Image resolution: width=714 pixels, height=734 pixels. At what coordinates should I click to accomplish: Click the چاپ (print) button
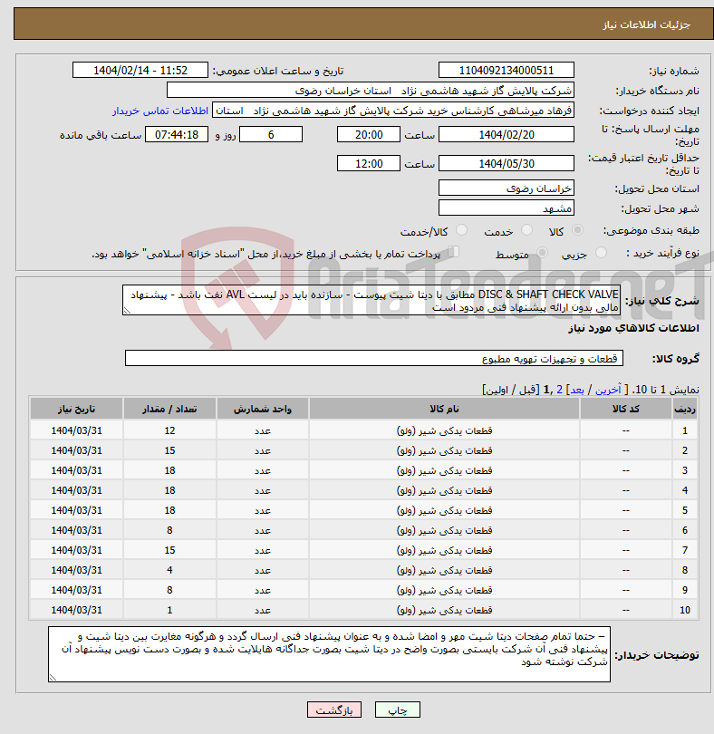point(397,710)
